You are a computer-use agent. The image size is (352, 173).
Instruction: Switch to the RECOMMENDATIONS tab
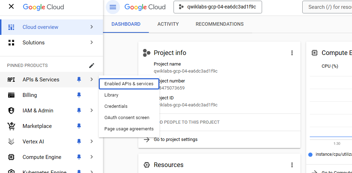pos(219,24)
